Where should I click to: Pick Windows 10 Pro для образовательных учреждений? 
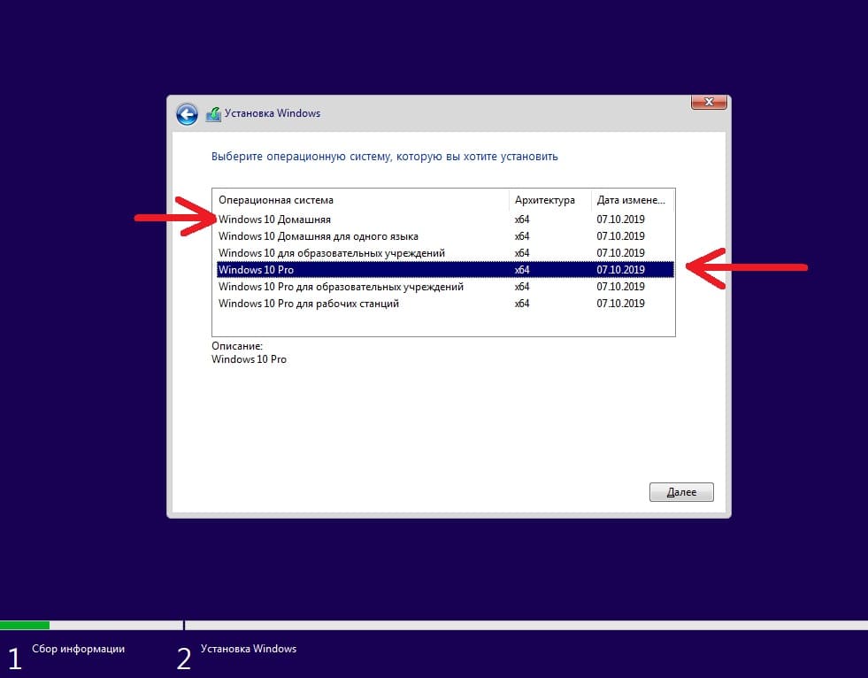click(445, 287)
